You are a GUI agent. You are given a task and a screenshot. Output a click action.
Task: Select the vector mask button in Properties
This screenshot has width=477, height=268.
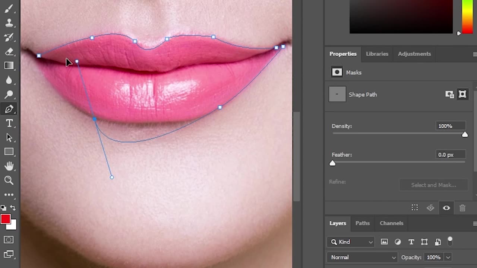pos(462,95)
